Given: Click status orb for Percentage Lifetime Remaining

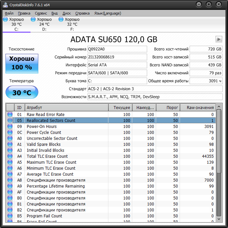Looking at the screenshot, I should (x=10, y=186).
